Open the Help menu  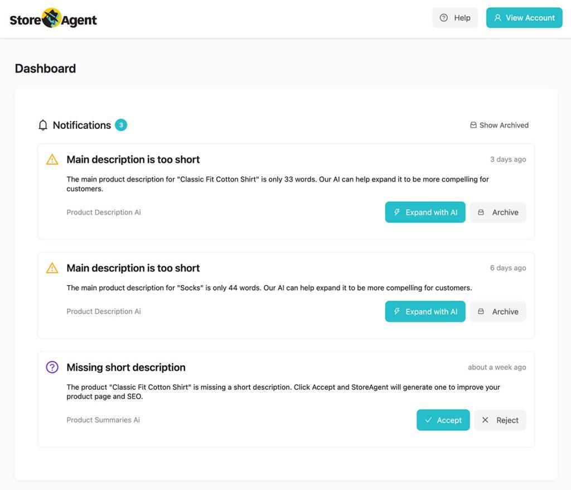(x=455, y=17)
